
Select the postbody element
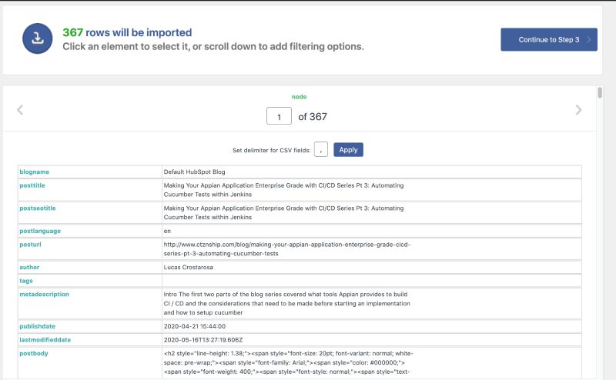coord(34,353)
